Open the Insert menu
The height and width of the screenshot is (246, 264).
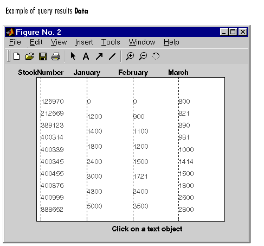tap(84, 42)
